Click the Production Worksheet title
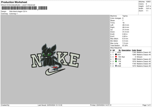This screenshot has height=107, width=152. coord(14,2)
